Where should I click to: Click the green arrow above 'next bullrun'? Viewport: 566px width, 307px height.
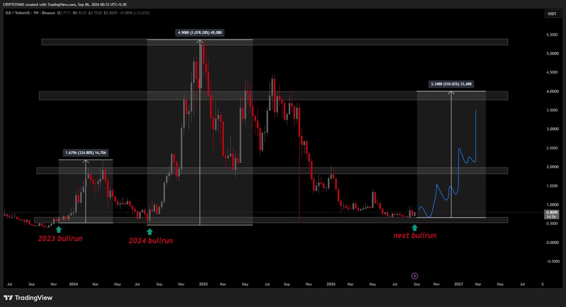415,227
